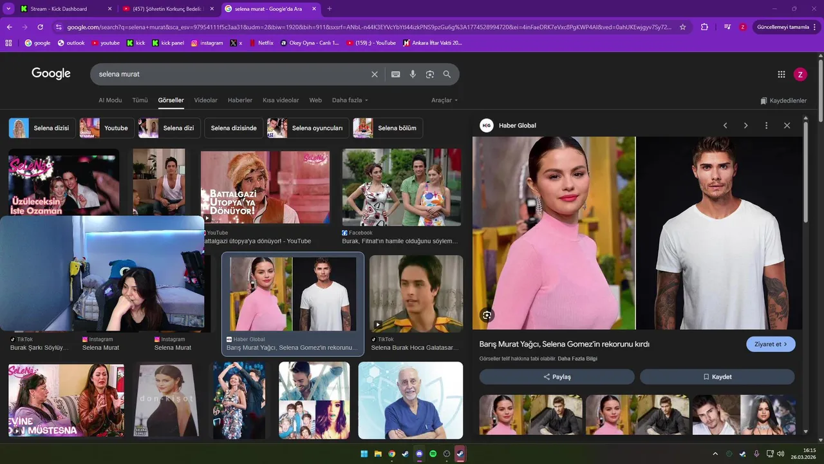824x464 pixels.
Task: Open the Google logo home link
Action: click(51, 73)
